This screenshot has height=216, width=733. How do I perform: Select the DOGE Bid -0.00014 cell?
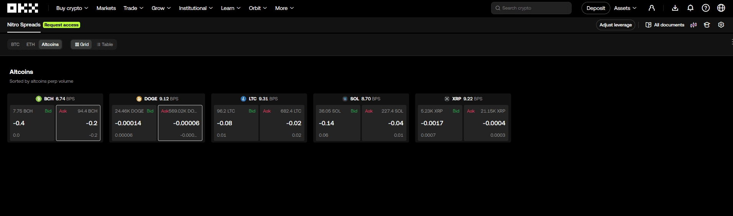click(134, 123)
